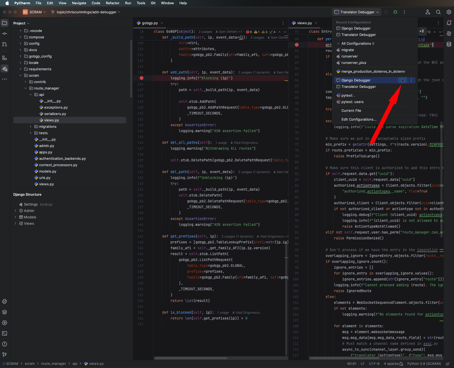Screen dimensions: 454x368
Task: Click 4 spaces indent setting in status bar
Action: coord(393,364)
